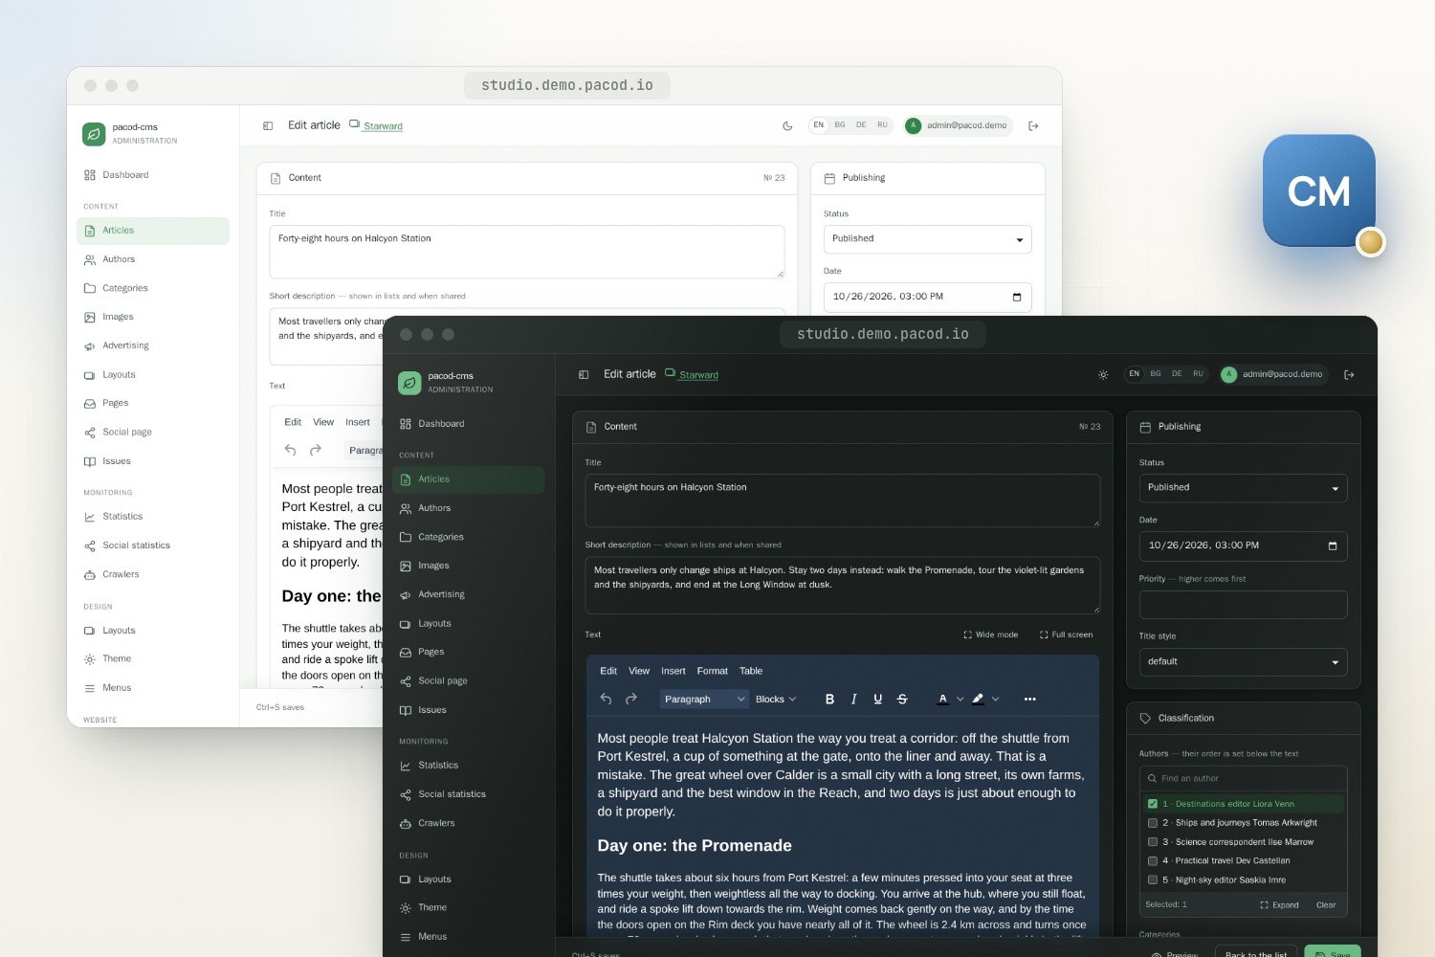Check author Science correspondent Ilse Marrow
Viewport: 1435px width, 957px height.
(x=1153, y=842)
